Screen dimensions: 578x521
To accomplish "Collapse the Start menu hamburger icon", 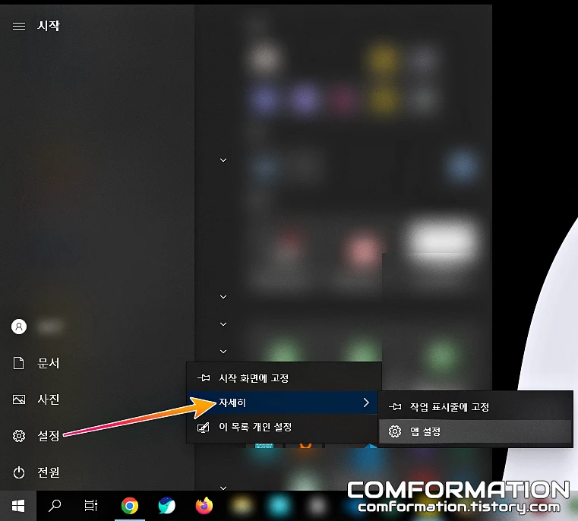I will coord(19,26).
